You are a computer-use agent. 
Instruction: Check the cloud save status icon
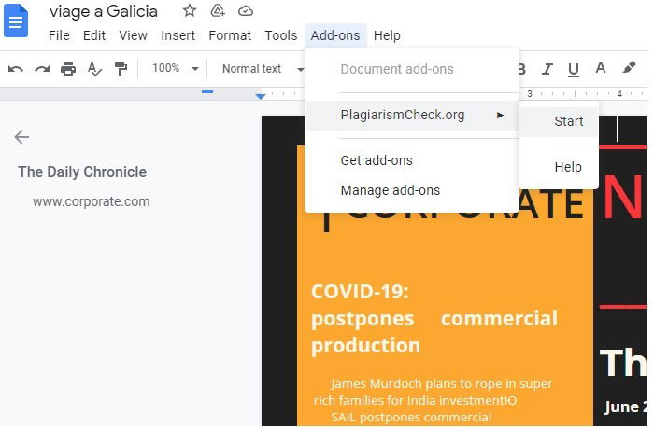tap(245, 11)
